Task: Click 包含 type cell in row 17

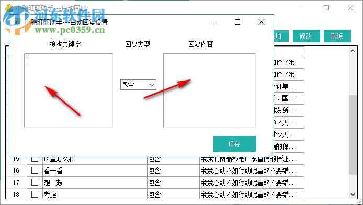Action: tap(173, 183)
